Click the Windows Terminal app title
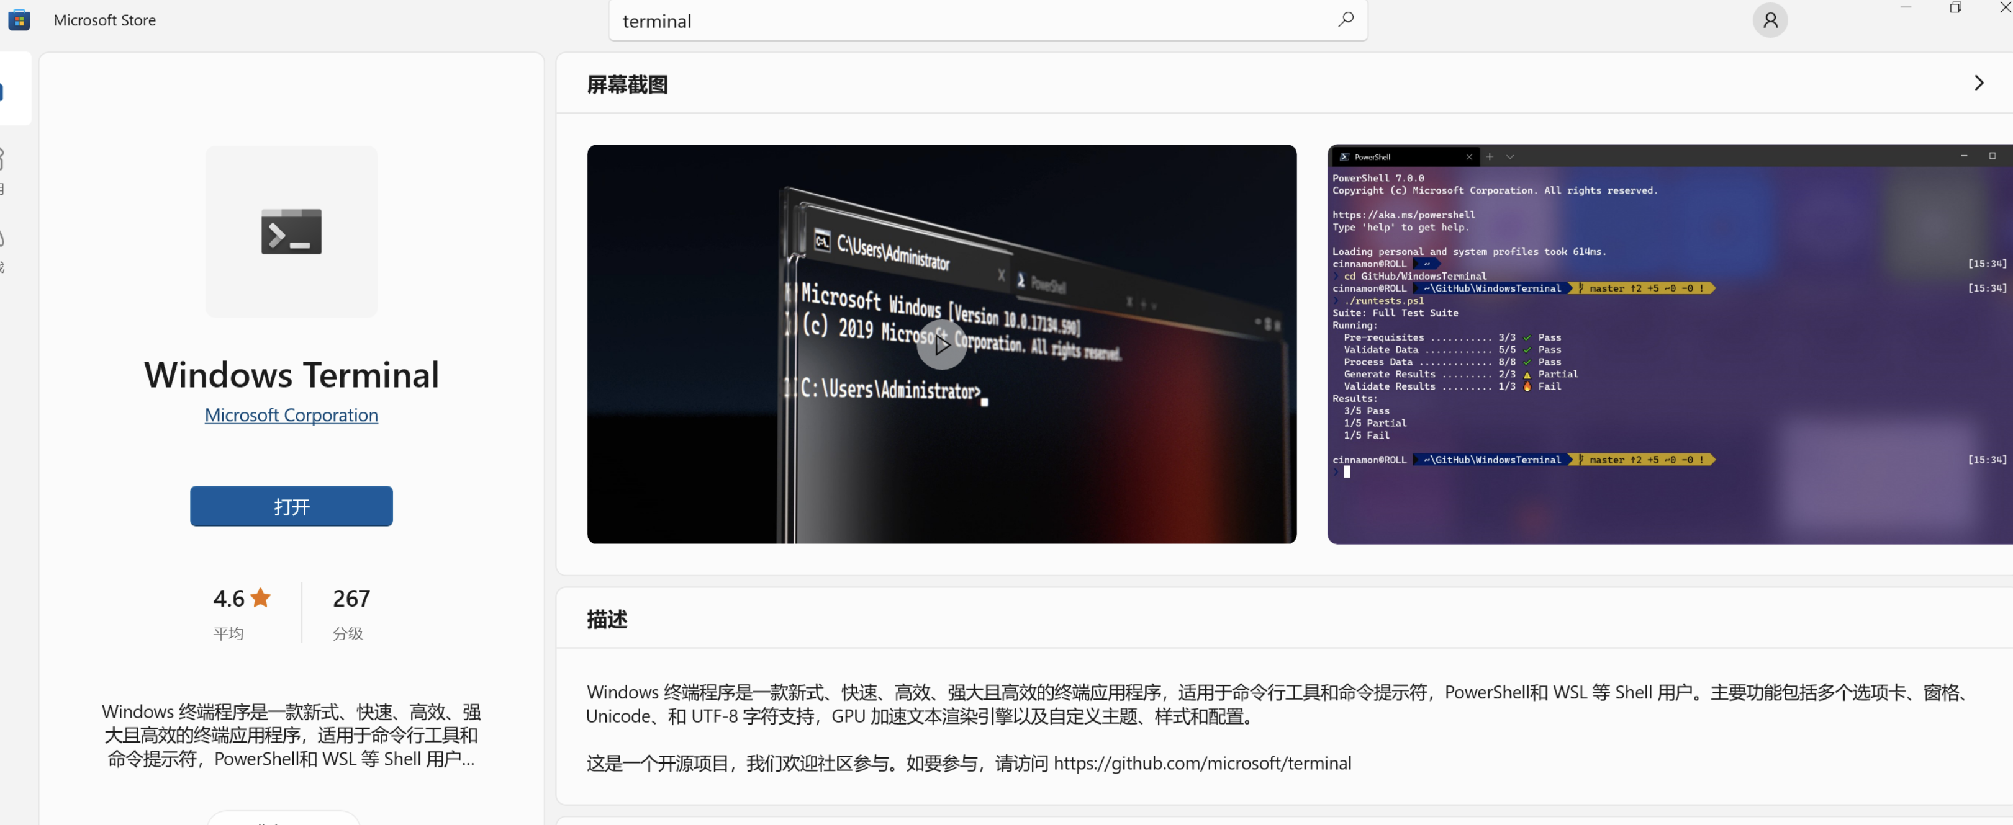The image size is (2013, 825). [291, 375]
